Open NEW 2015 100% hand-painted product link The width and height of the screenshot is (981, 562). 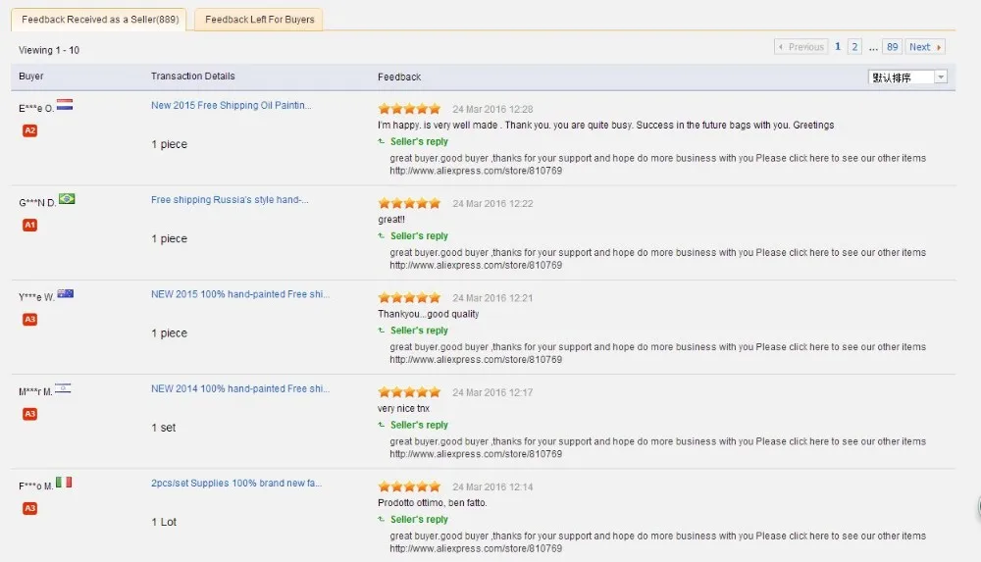click(240, 294)
